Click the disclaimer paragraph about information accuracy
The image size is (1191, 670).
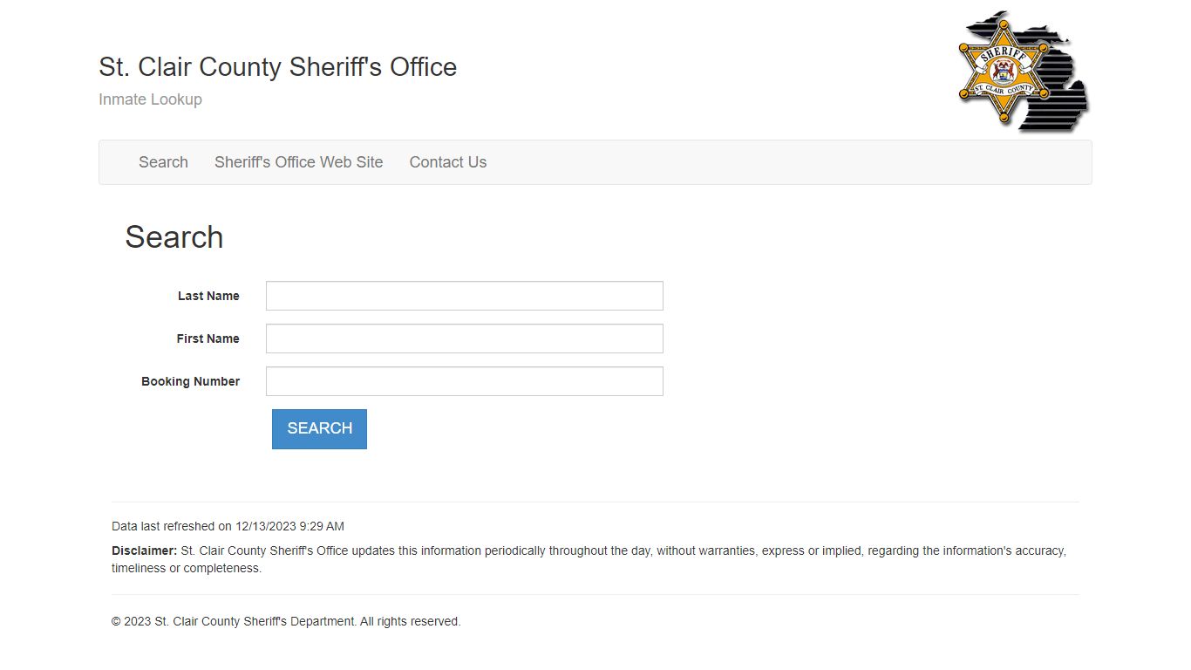(x=610, y=551)
